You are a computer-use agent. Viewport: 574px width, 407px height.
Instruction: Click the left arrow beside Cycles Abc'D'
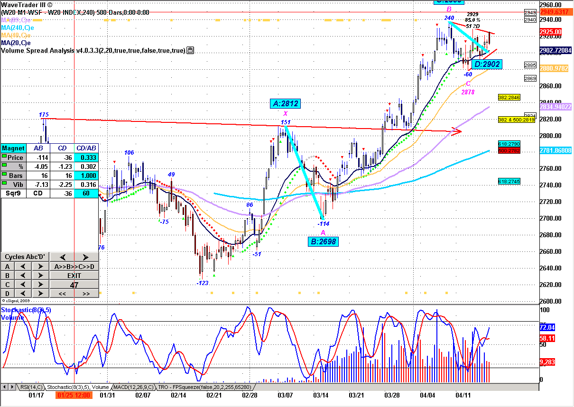62,257
